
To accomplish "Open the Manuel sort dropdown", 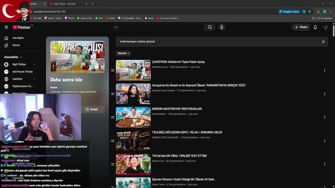I will pos(123,53).
